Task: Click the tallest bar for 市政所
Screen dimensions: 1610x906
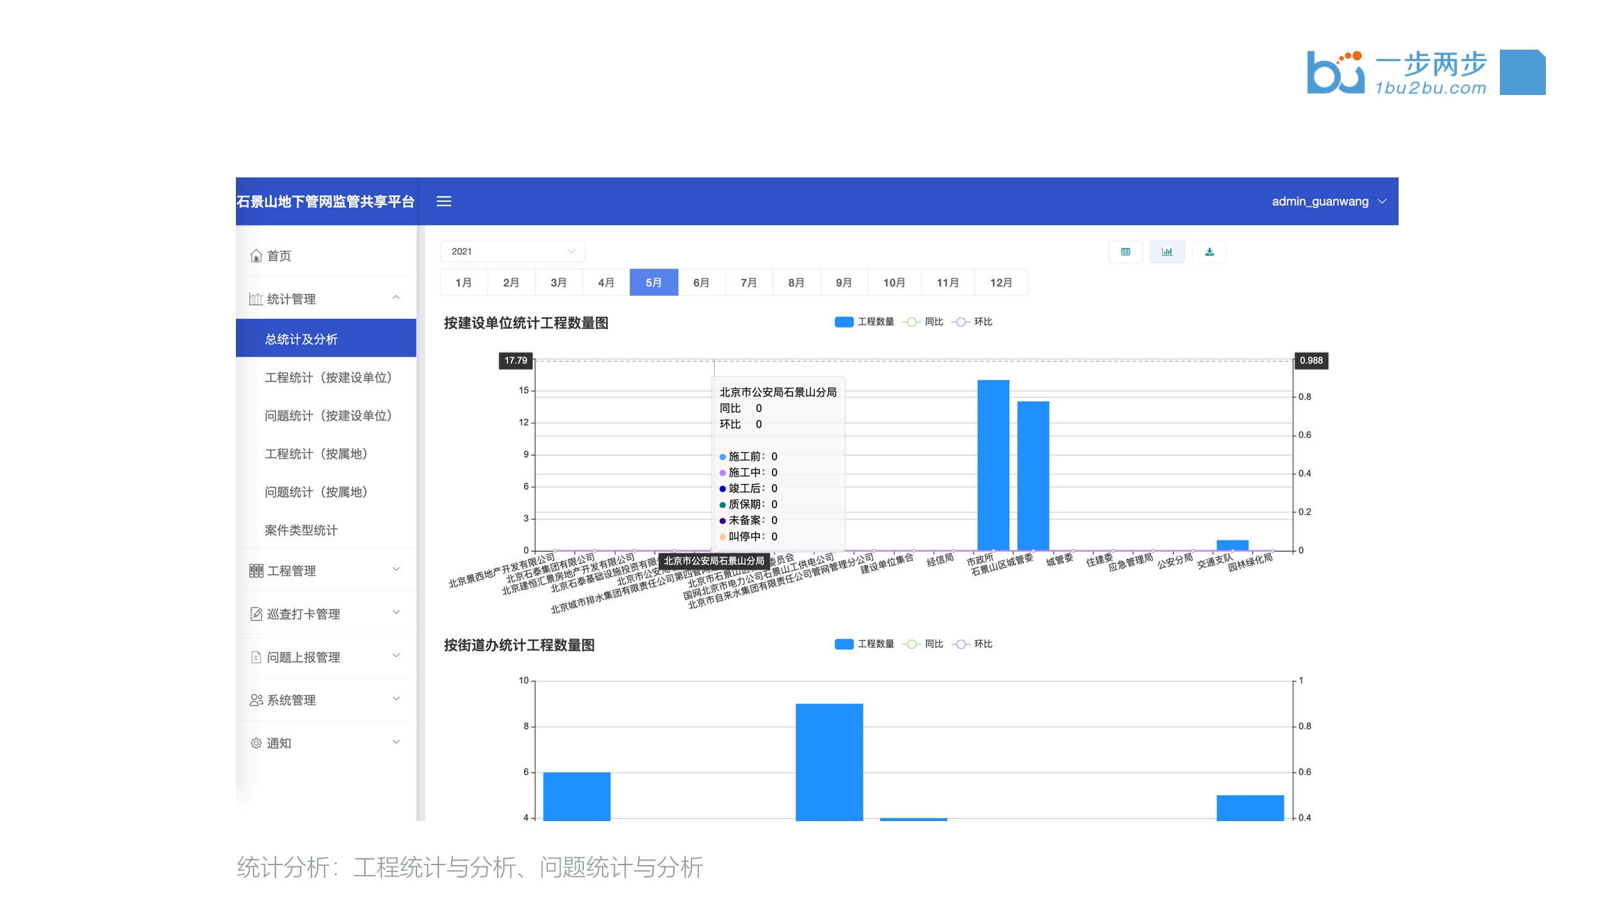Action: (993, 465)
